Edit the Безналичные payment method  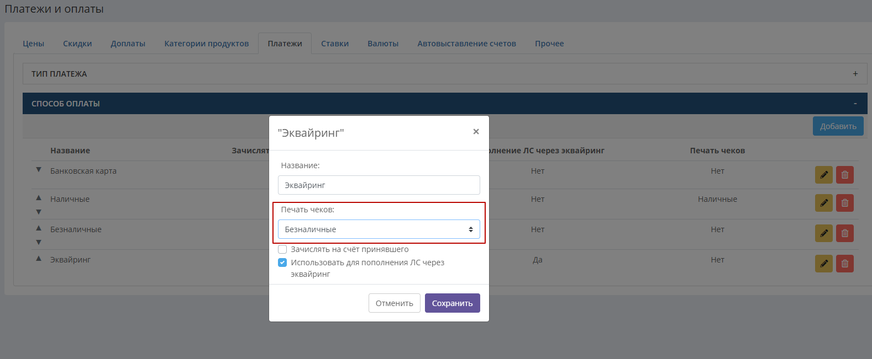823,233
